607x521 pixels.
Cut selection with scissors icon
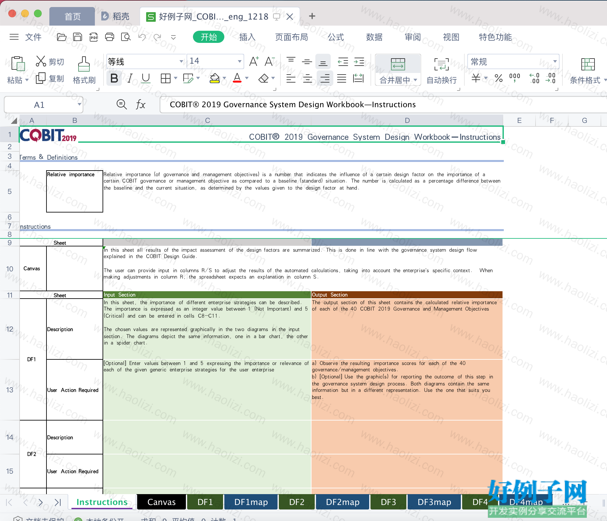tap(41, 61)
